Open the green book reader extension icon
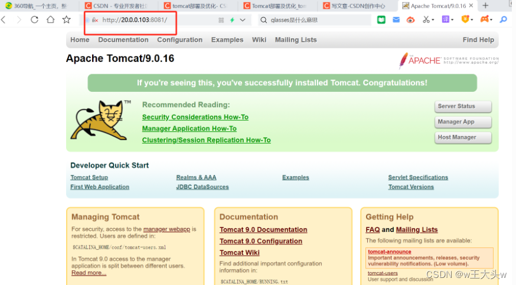516x285 pixels. click(x=381, y=19)
